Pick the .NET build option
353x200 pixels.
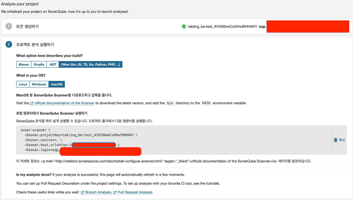(53, 65)
